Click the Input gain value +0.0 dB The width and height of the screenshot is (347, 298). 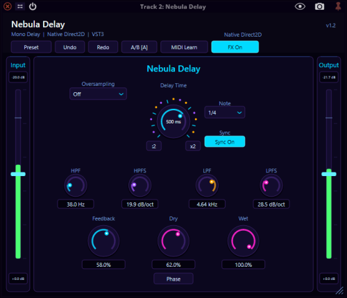[x=18, y=279]
